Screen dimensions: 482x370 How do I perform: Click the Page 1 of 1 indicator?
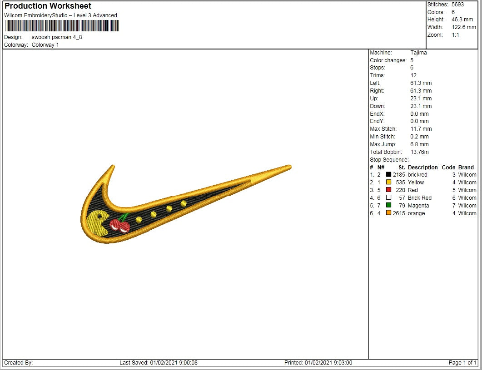click(462, 363)
